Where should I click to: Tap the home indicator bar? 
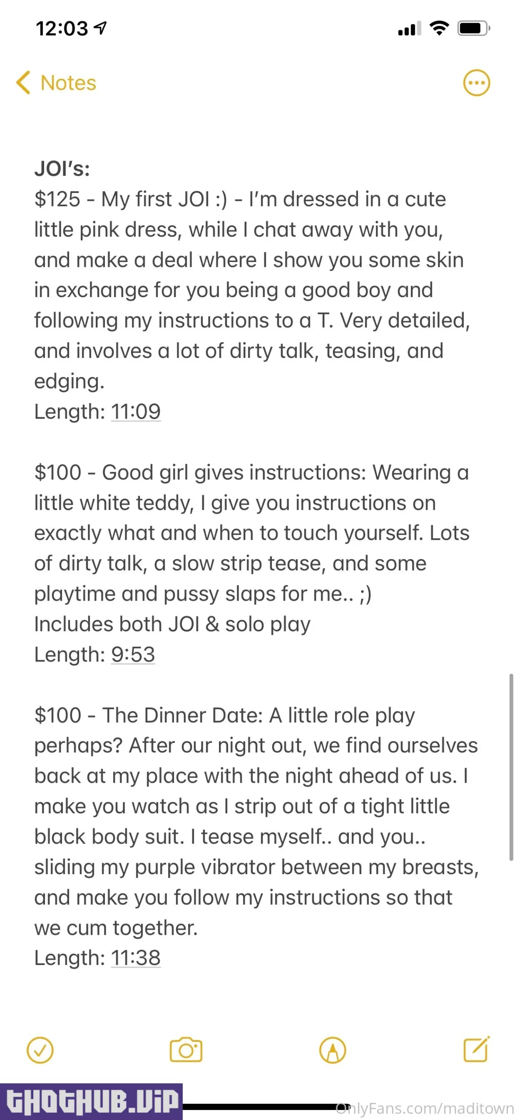point(267,1106)
